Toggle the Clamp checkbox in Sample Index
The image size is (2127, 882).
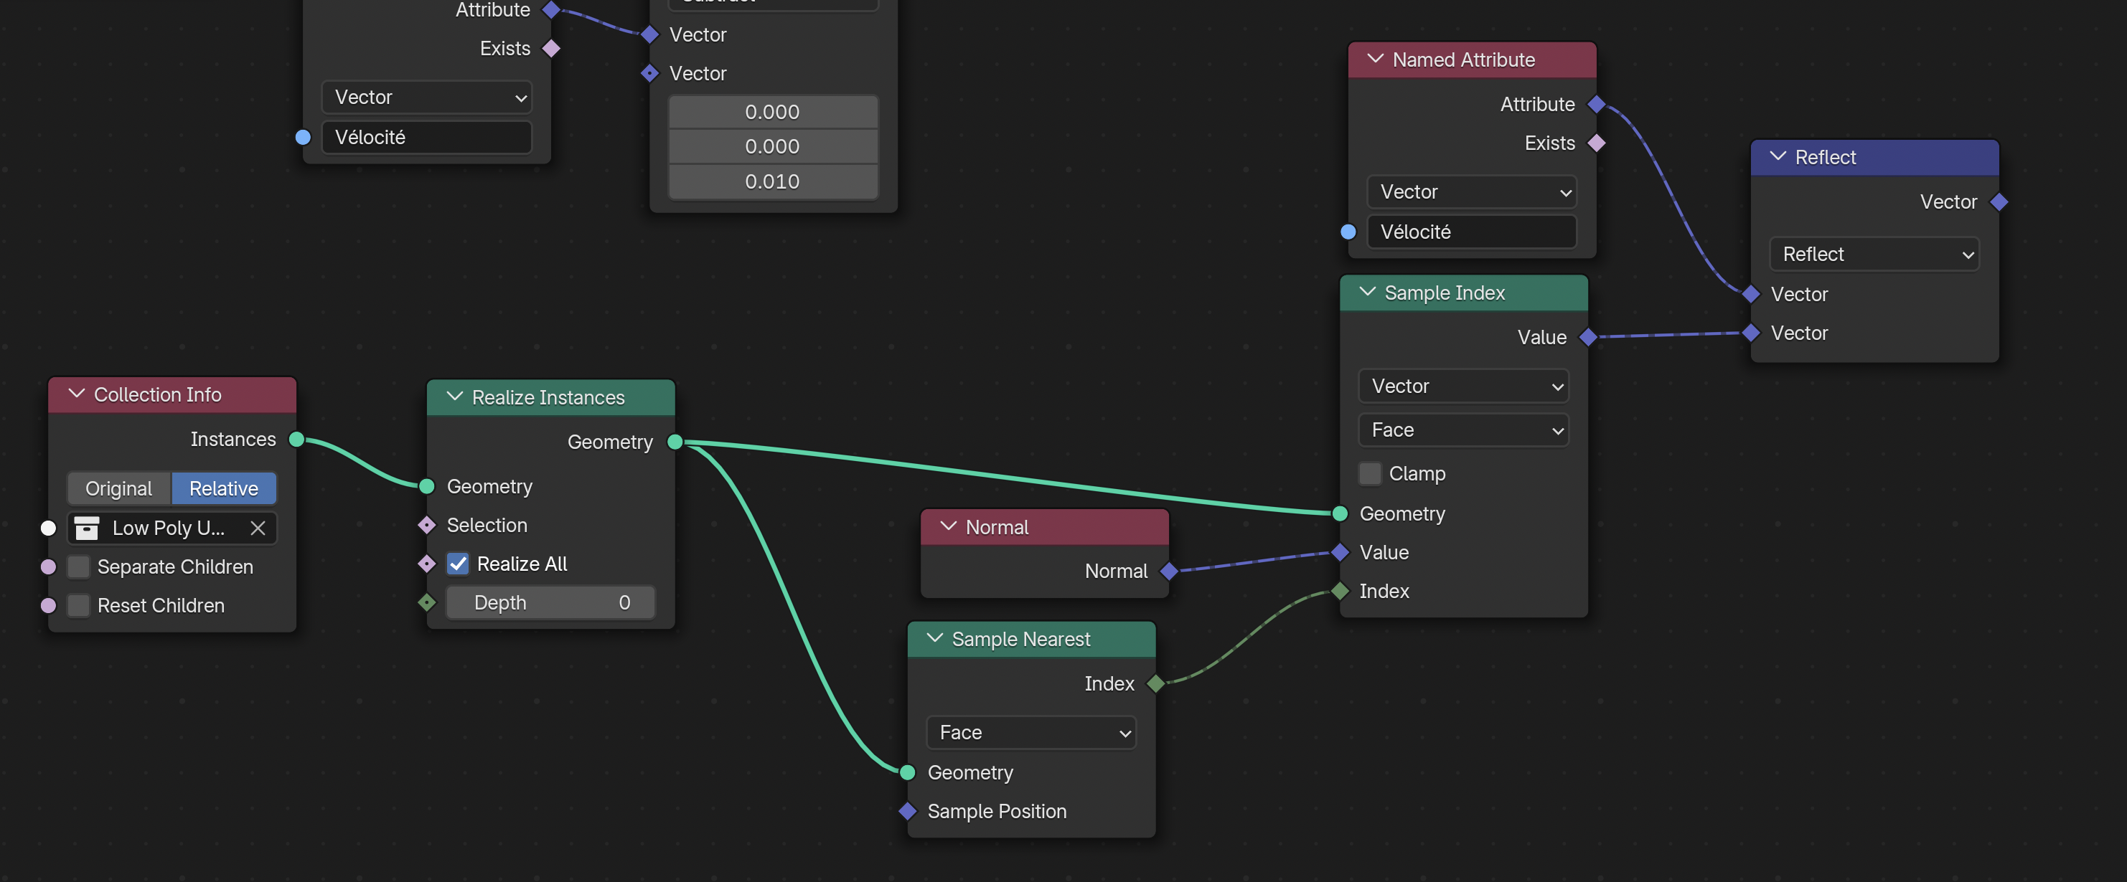click(x=1370, y=473)
